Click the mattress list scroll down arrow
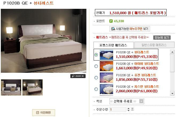The width and height of the screenshot is (176, 117). click(x=172, y=93)
